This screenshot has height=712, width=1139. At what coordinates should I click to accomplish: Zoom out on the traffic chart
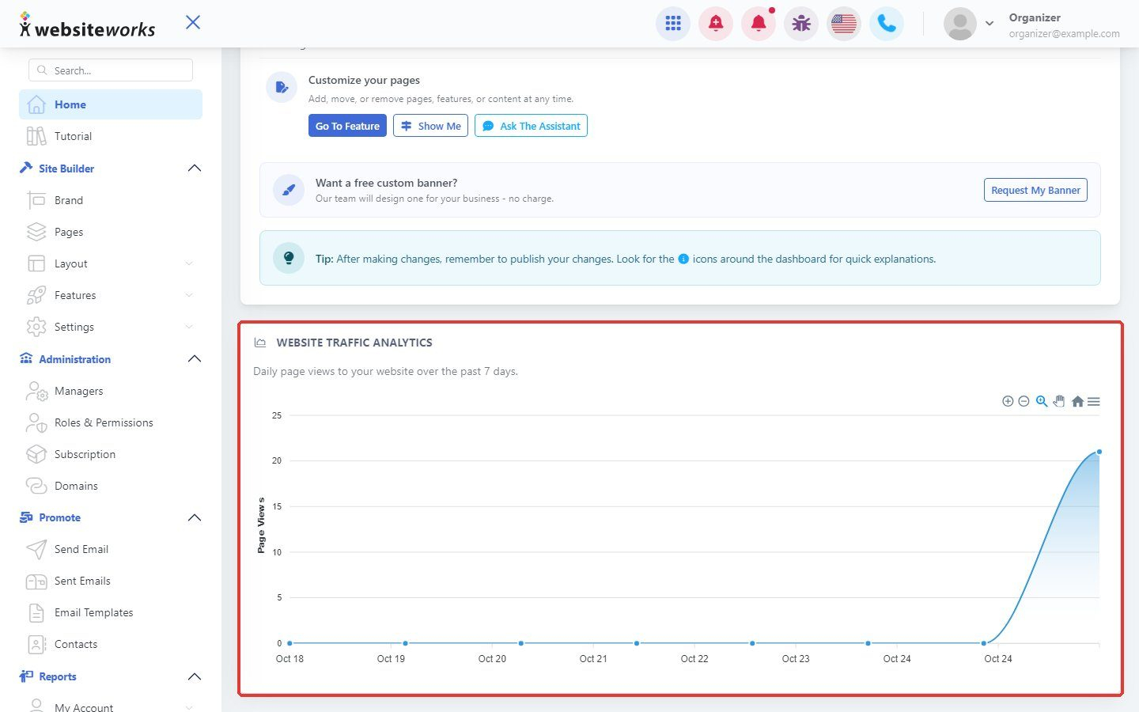(1024, 402)
